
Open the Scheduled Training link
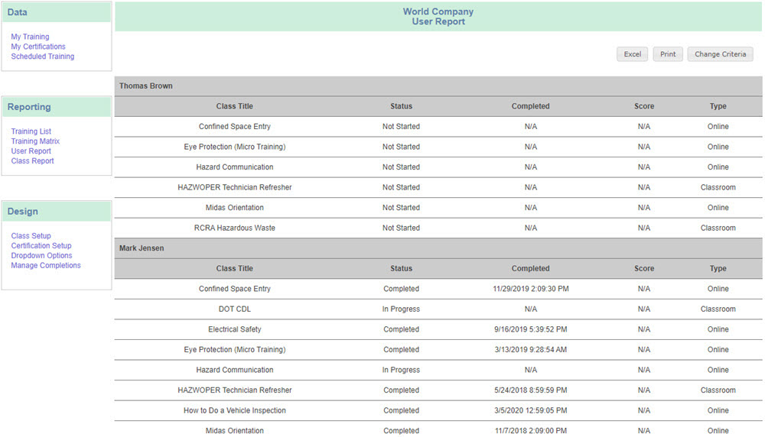(43, 57)
